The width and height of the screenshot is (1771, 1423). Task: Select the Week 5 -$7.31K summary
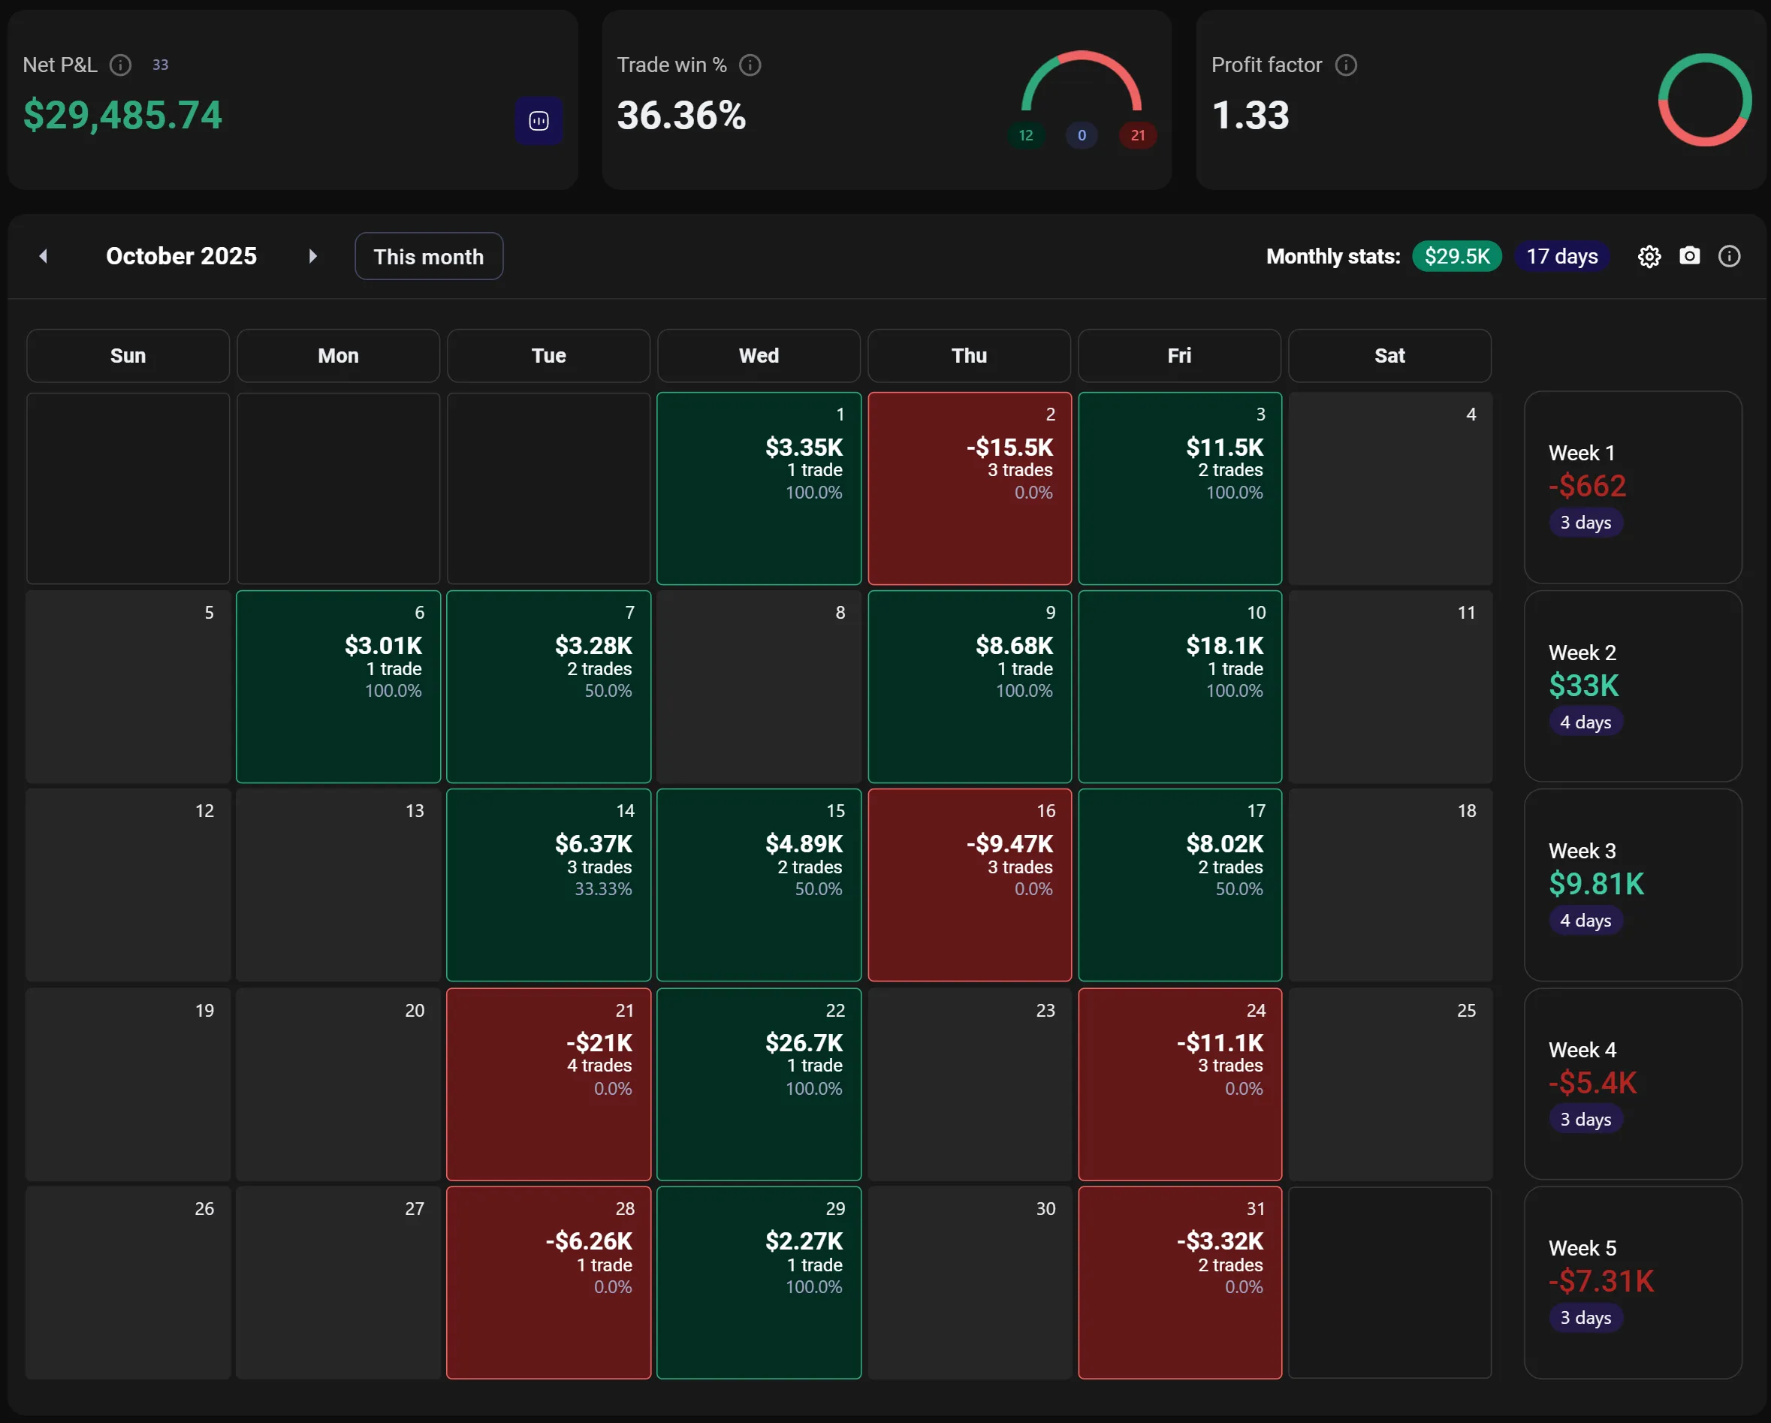(x=1632, y=1282)
